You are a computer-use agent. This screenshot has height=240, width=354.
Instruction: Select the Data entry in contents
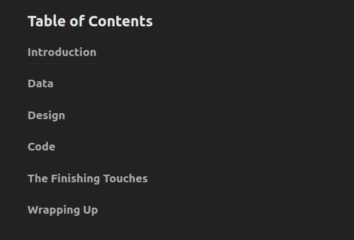coord(41,83)
